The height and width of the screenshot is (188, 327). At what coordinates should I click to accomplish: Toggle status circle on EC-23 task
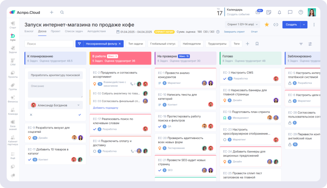tap(225, 140)
